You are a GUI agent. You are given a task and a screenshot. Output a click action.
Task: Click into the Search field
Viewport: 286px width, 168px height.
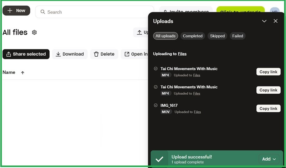tap(95, 12)
